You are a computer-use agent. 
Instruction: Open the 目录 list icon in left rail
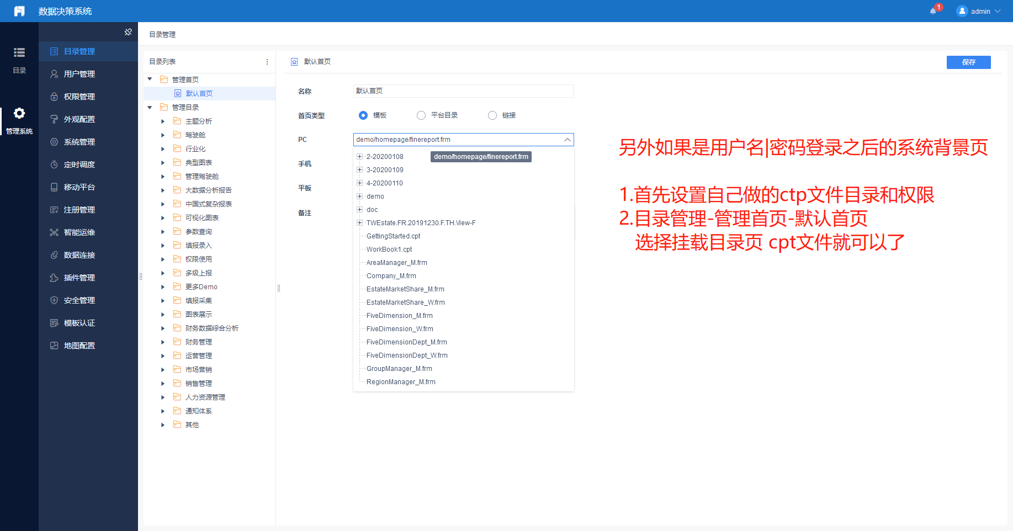[19, 52]
